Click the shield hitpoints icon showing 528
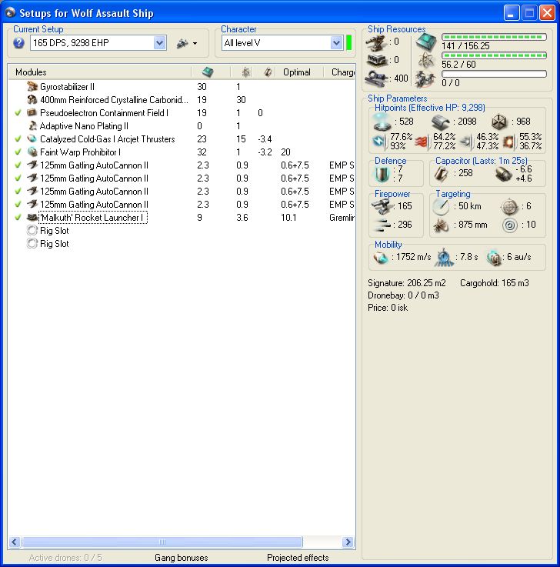Viewport: 560px width, 567px height. [x=382, y=122]
